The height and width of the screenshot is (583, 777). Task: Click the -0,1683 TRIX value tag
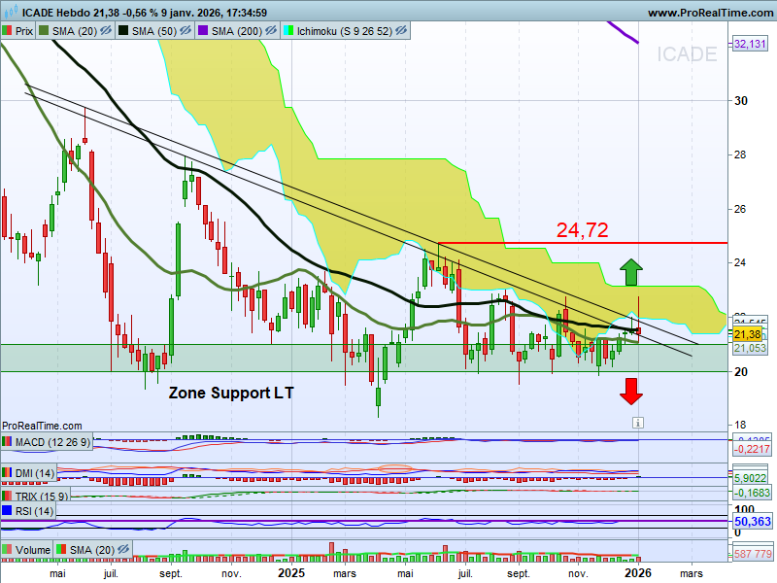[x=752, y=493]
